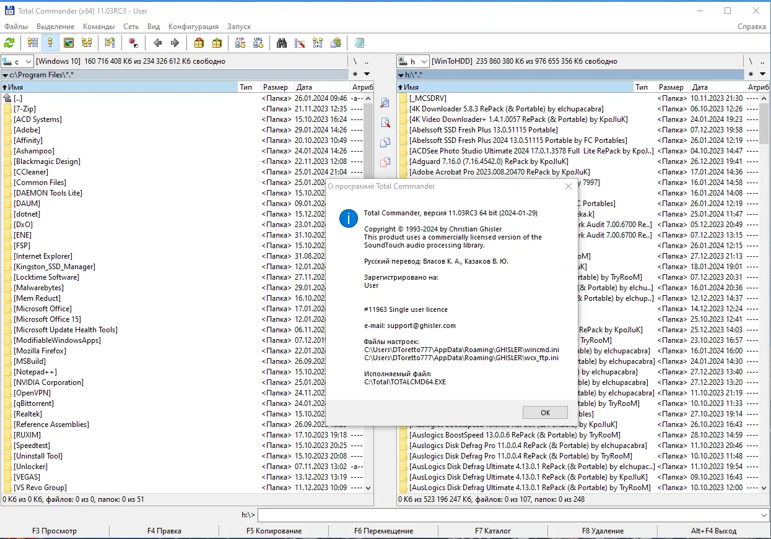Click the F8 Удаление button

(603, 531)
